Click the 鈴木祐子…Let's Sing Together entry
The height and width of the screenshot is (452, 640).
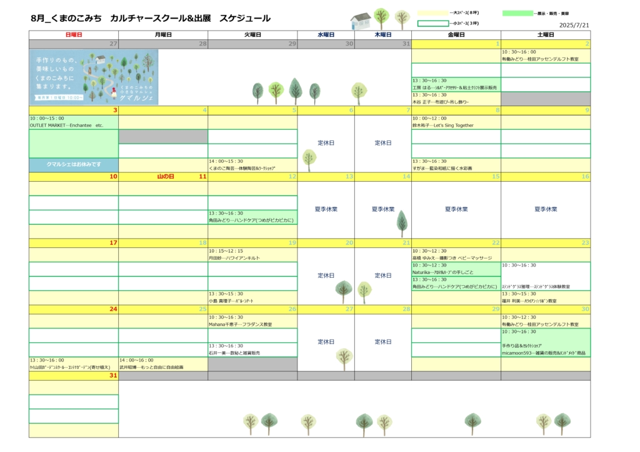(443, 125)
